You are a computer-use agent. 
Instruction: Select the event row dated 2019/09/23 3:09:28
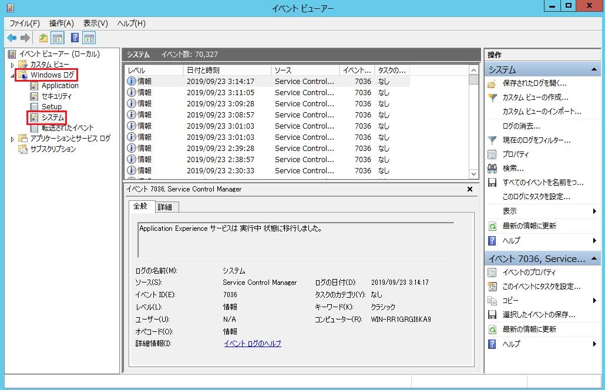267,104
